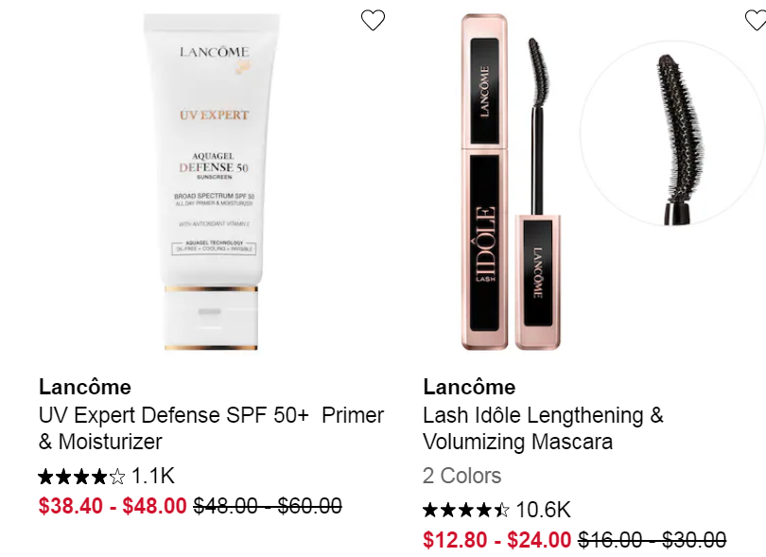Click the crossed-out $48.00 - $60.00 price
This screenshot has width=766, height=557.
click(x=268, y=506)
